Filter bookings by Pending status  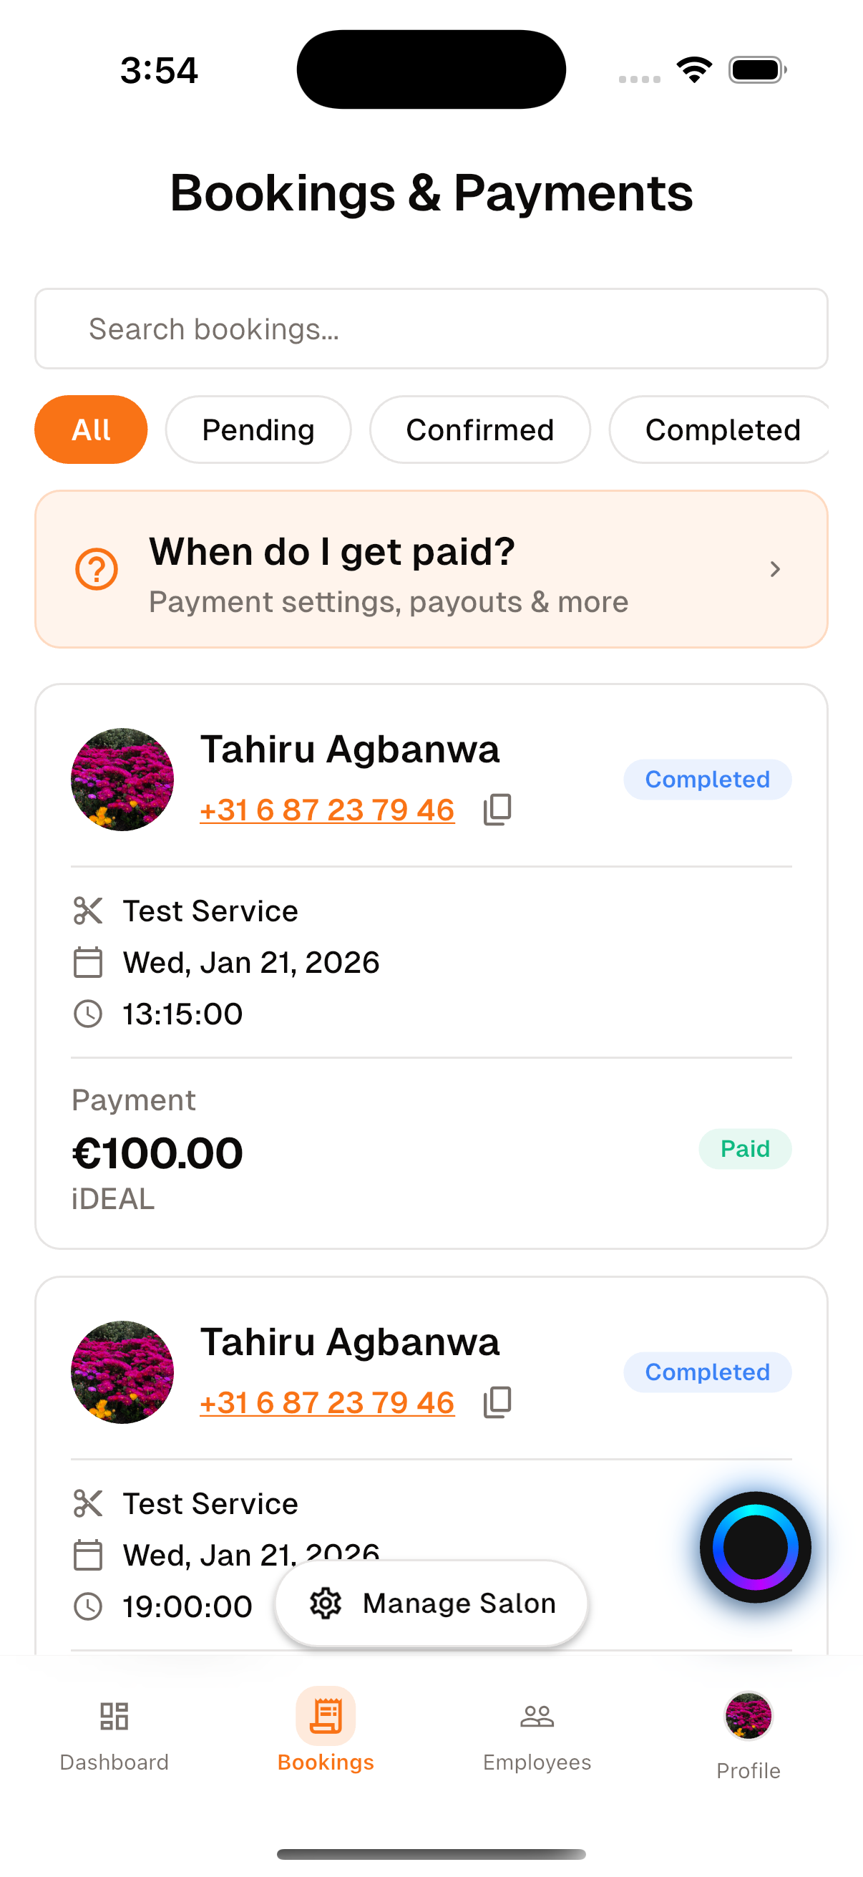(258, 430)
